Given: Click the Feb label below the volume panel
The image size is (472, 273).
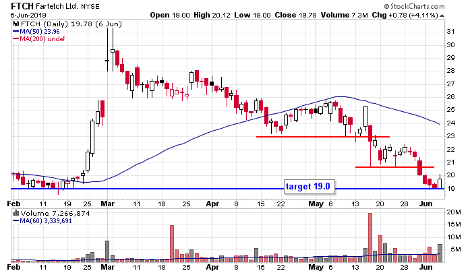Looking at the screenshot, I should pos(13,267).
